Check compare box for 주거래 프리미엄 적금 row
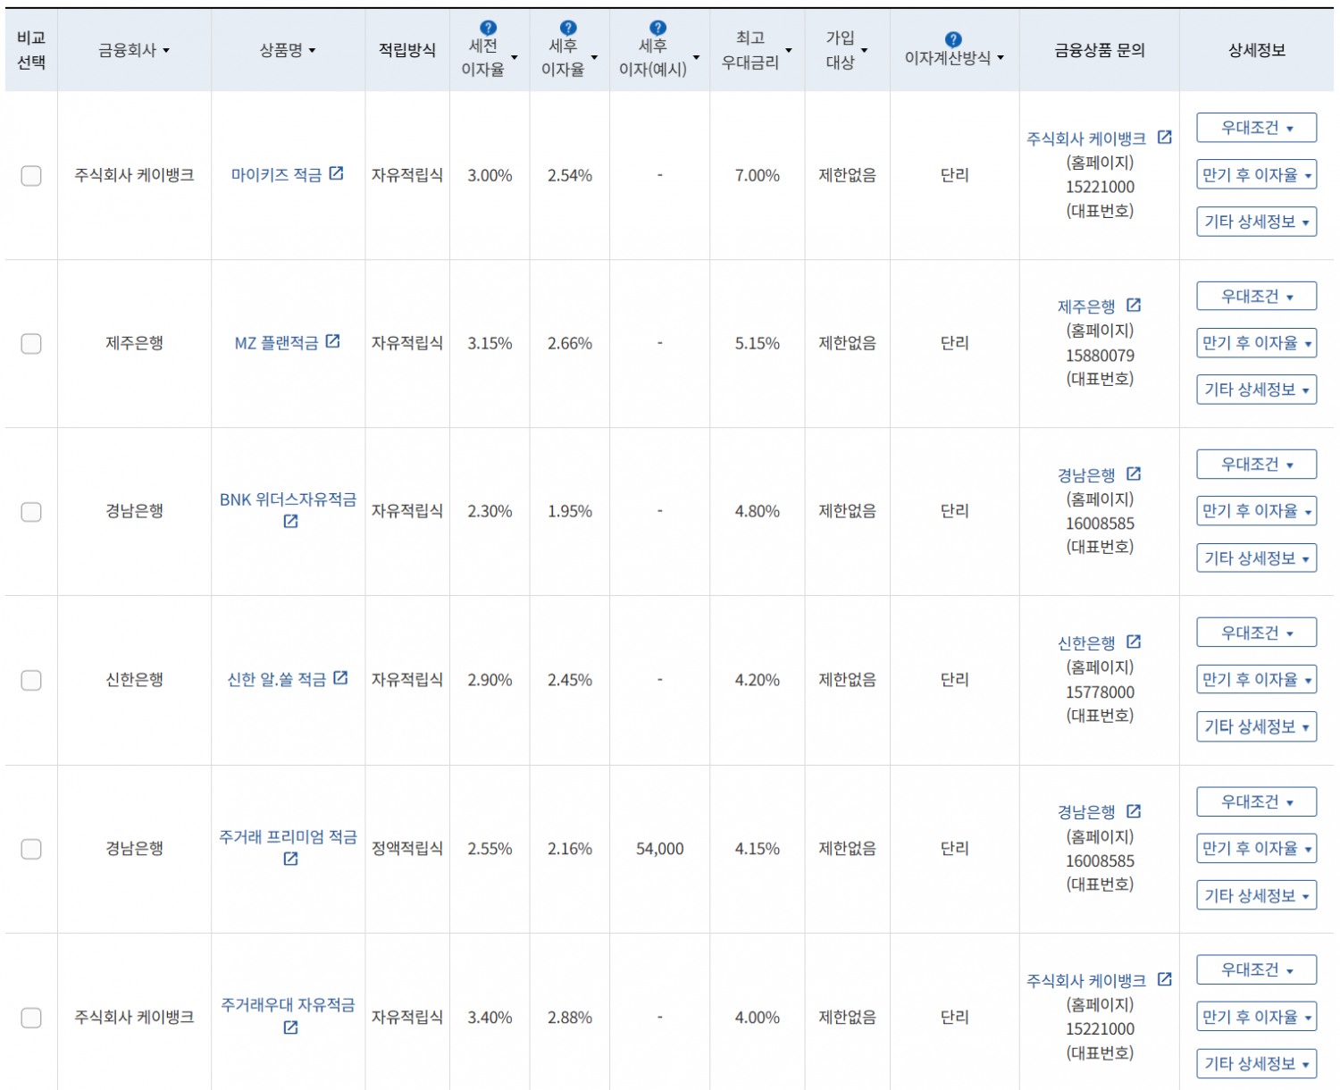Viewport: 1340px width, 1090px height. (x=31, y=849)
